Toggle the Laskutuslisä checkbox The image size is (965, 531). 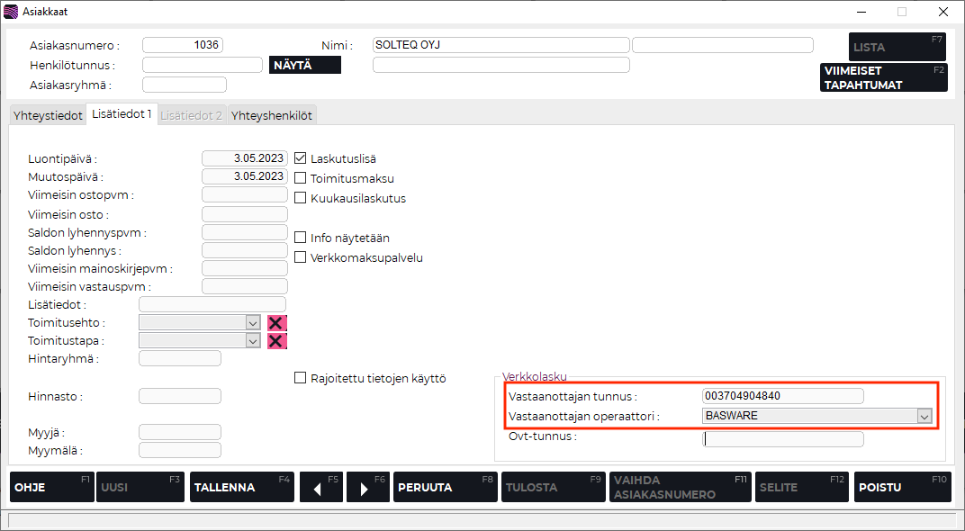pos(301,157)
